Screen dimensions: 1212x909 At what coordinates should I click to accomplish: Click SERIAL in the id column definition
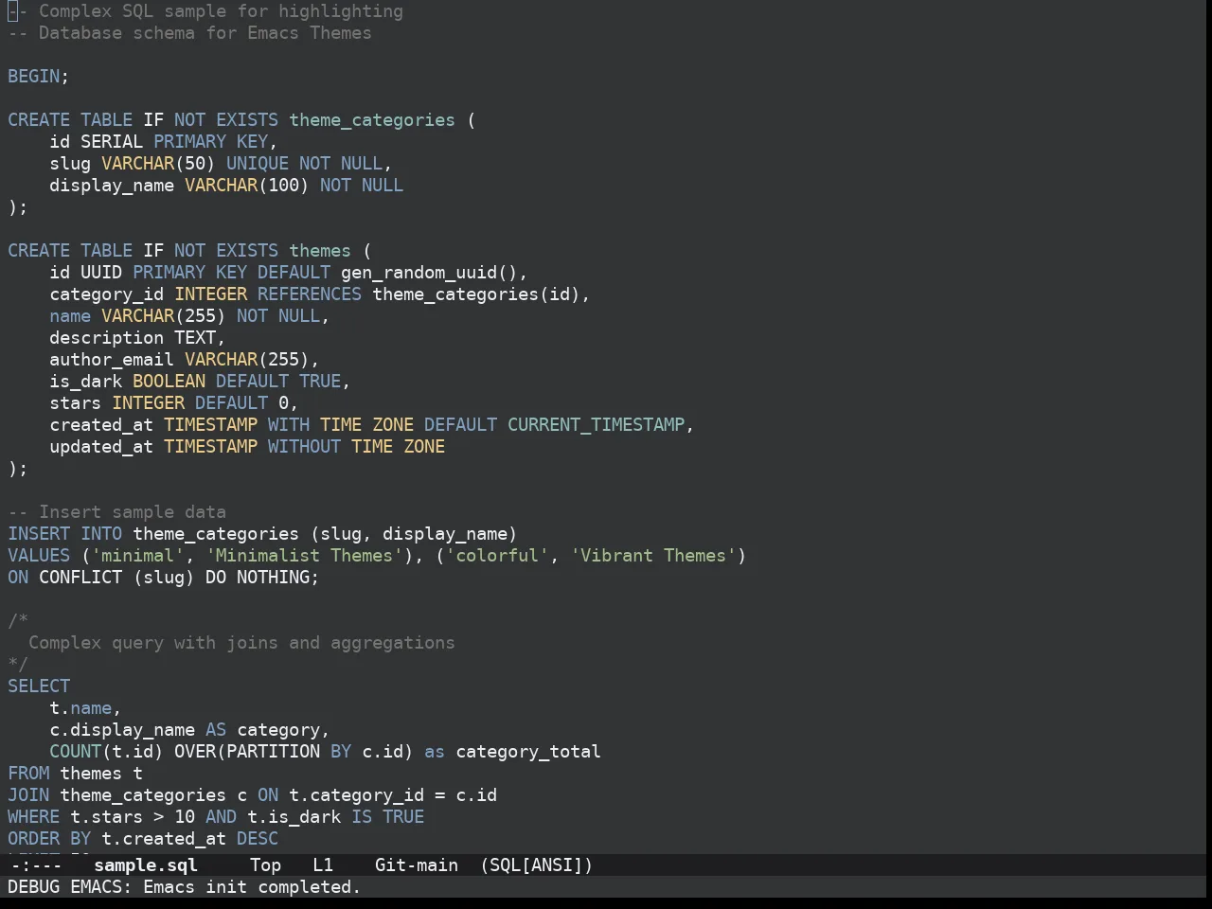[112, 141]
